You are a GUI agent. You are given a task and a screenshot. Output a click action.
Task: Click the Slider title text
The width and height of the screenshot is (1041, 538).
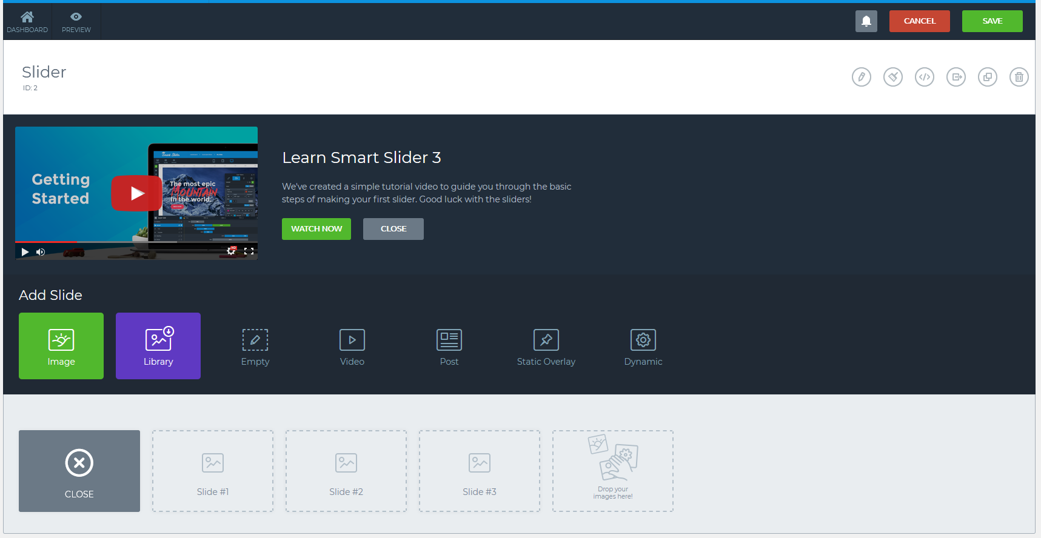[x=44, y=72]
